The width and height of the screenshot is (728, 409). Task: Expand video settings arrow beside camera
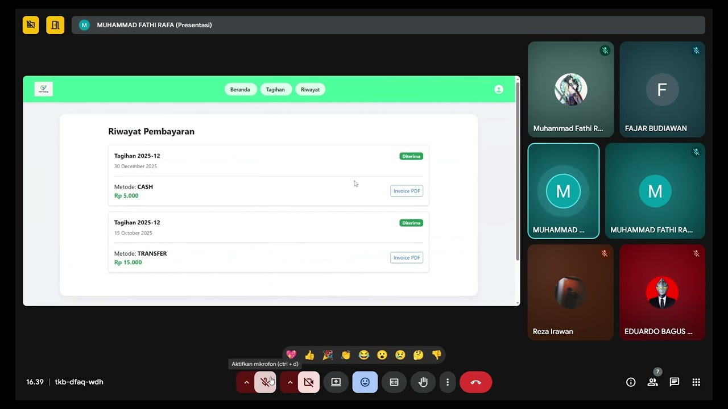(x=290, y=382)
